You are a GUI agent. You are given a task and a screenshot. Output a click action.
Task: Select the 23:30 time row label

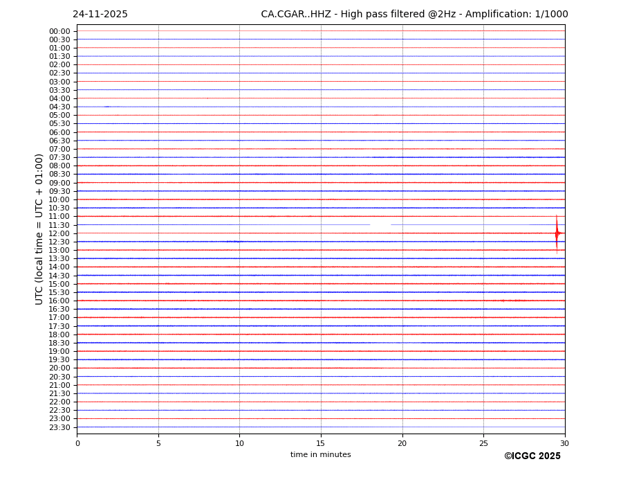point(59,427)
